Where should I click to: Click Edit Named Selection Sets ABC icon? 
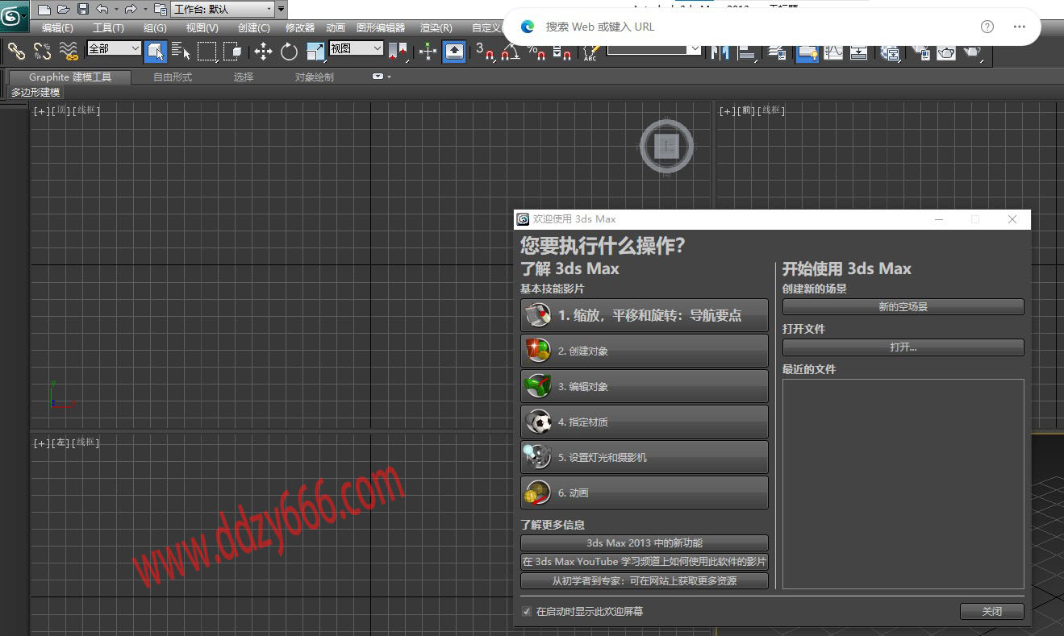point(590,52)
